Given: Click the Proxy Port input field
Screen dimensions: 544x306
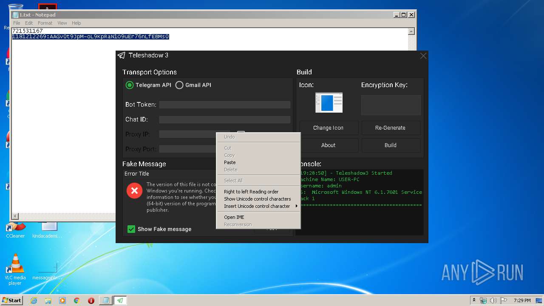Looking at the screenshot, I should pos(188,149).
